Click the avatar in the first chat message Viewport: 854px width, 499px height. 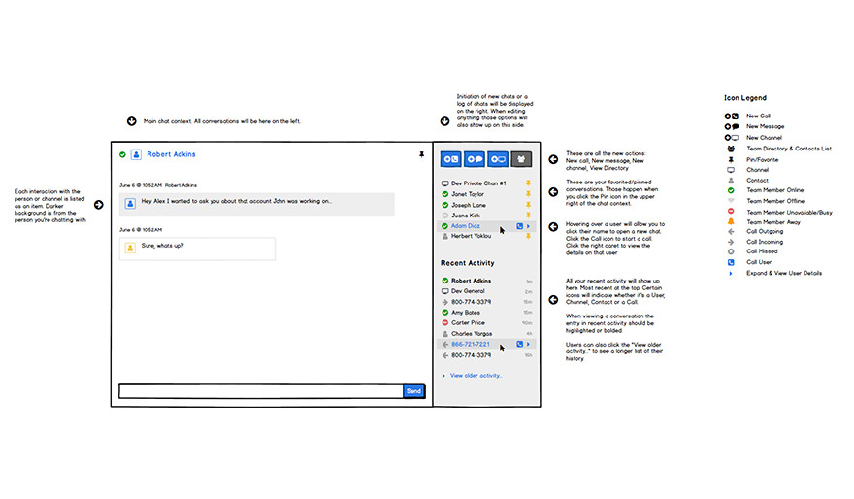tap(131, 203)
